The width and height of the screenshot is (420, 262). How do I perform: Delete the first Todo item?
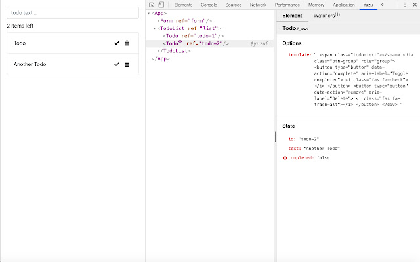(127, 43)
